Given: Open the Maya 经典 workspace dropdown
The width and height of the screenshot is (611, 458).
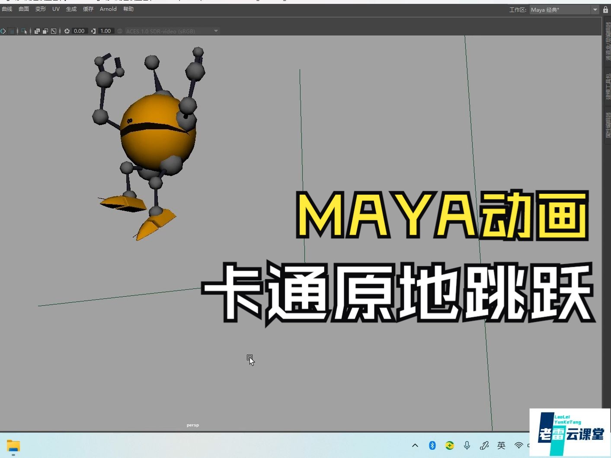Looking at the screenshot, I should coord(595,9).
